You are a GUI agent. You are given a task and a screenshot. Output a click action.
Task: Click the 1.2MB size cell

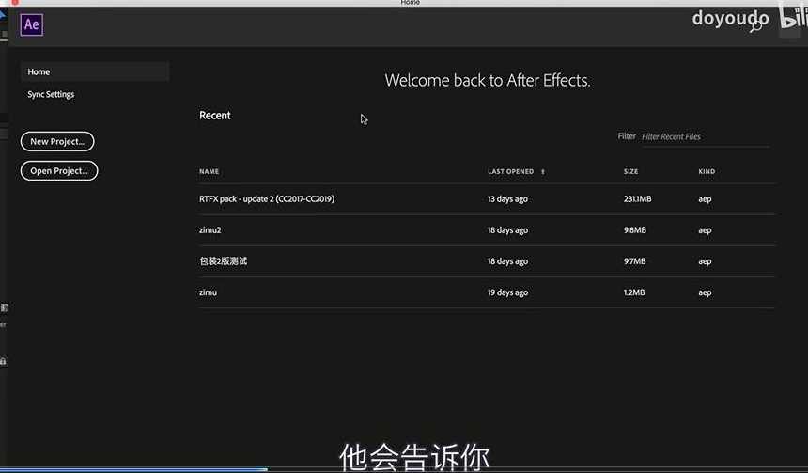click(634, 292)
